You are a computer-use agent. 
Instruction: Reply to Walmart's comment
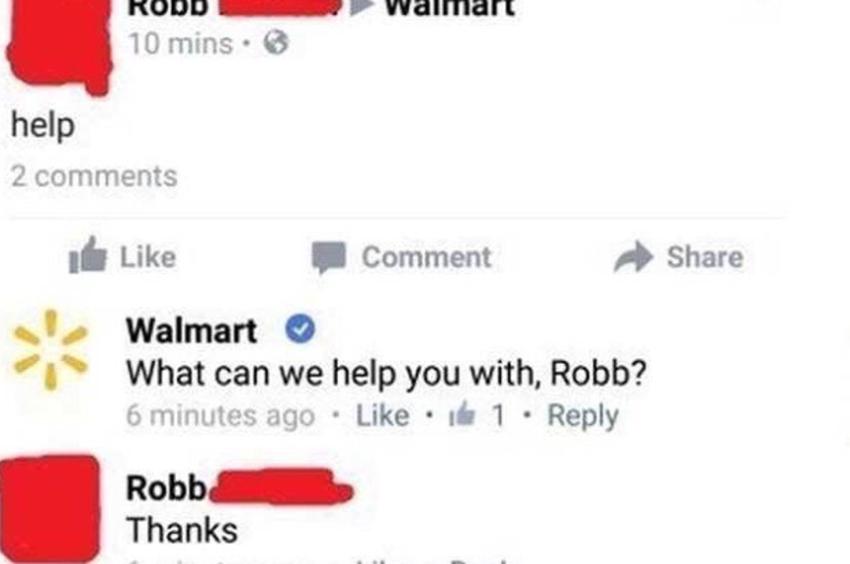[583, 416]
